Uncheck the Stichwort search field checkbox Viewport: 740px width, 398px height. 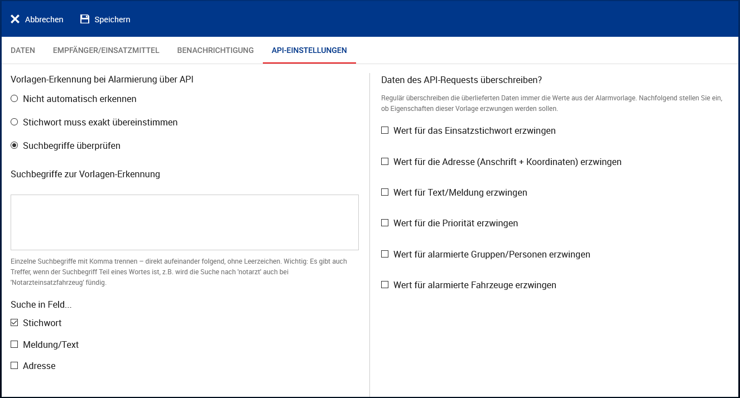pyautogui.click(x=15, y=323)
